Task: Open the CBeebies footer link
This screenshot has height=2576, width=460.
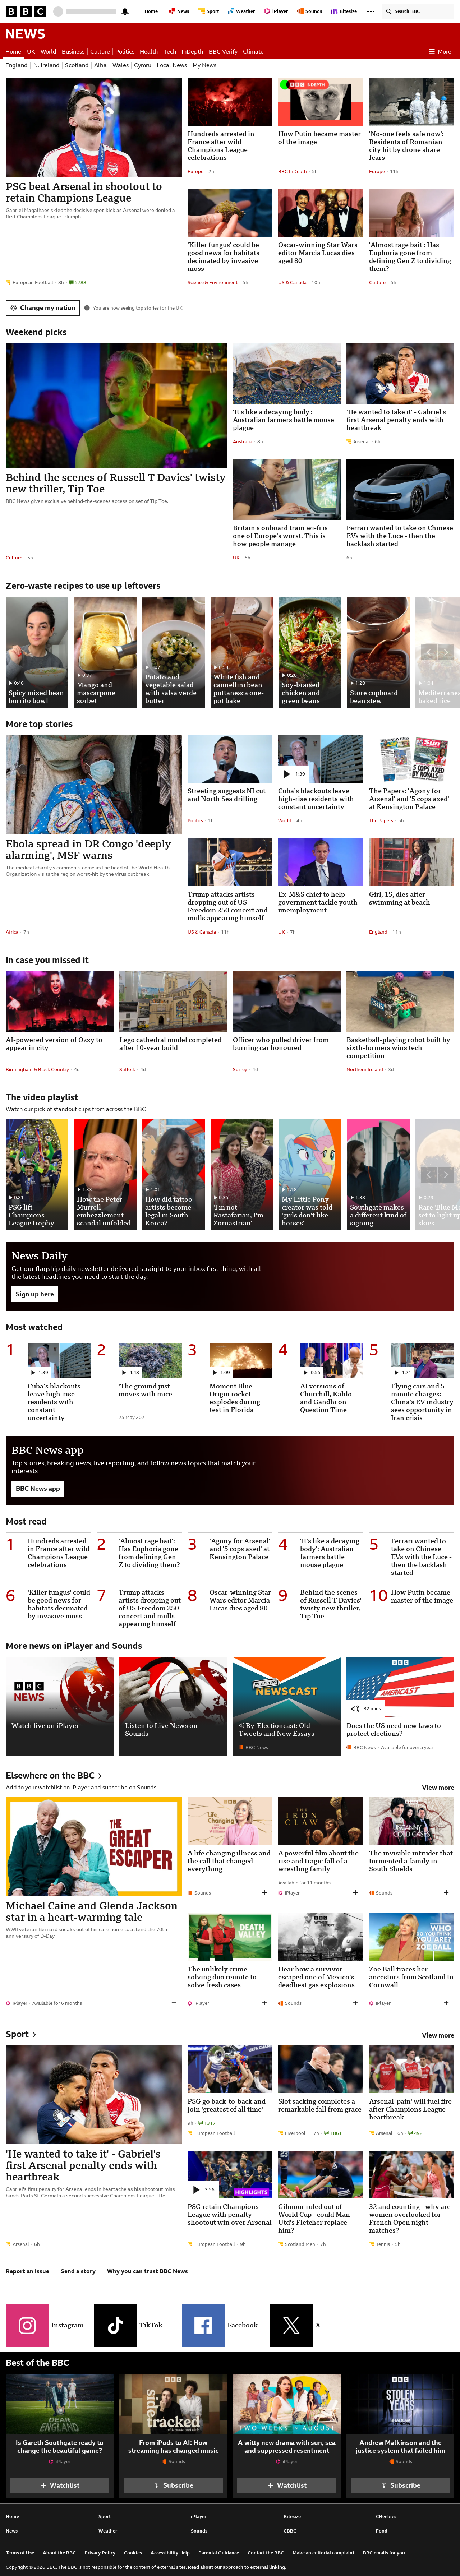Action: 386,2516
